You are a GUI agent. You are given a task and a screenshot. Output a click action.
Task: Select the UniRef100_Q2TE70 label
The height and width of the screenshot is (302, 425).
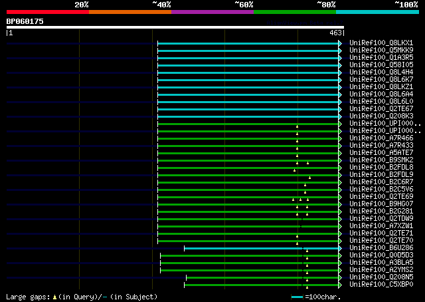[x=381, y=241]
